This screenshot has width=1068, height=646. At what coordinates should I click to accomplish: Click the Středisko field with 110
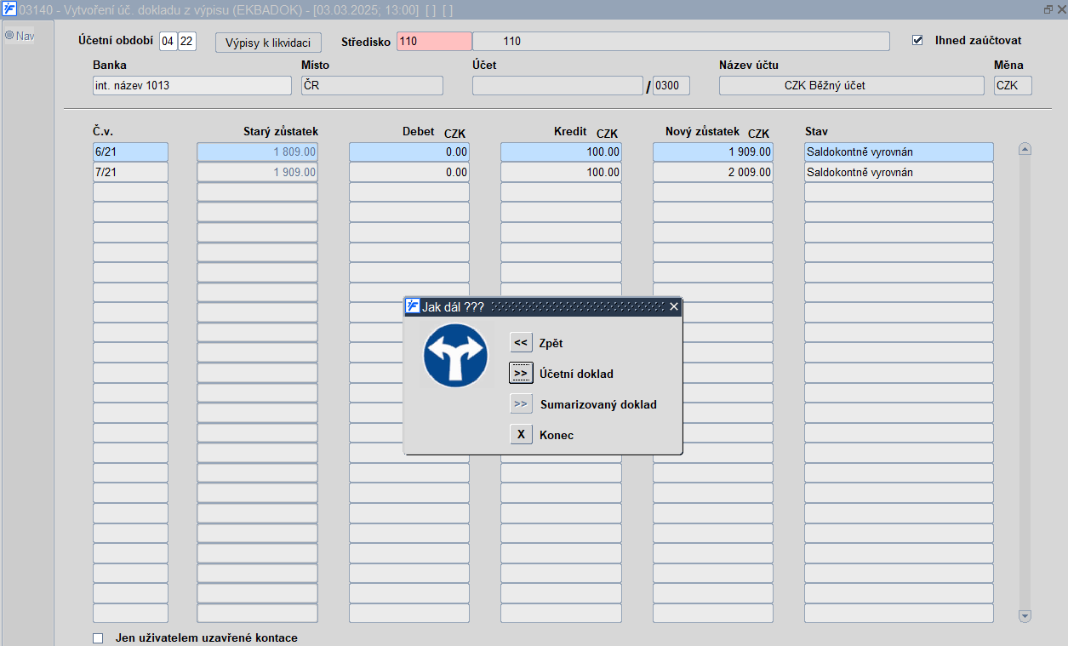coord(434,41)
